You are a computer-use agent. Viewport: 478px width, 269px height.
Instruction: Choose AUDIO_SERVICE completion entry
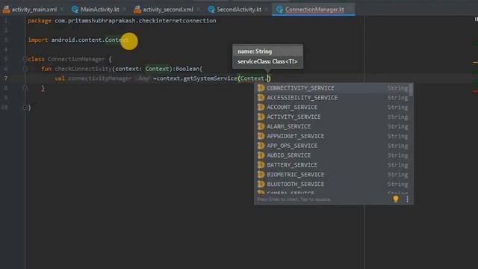pos(332,155)
